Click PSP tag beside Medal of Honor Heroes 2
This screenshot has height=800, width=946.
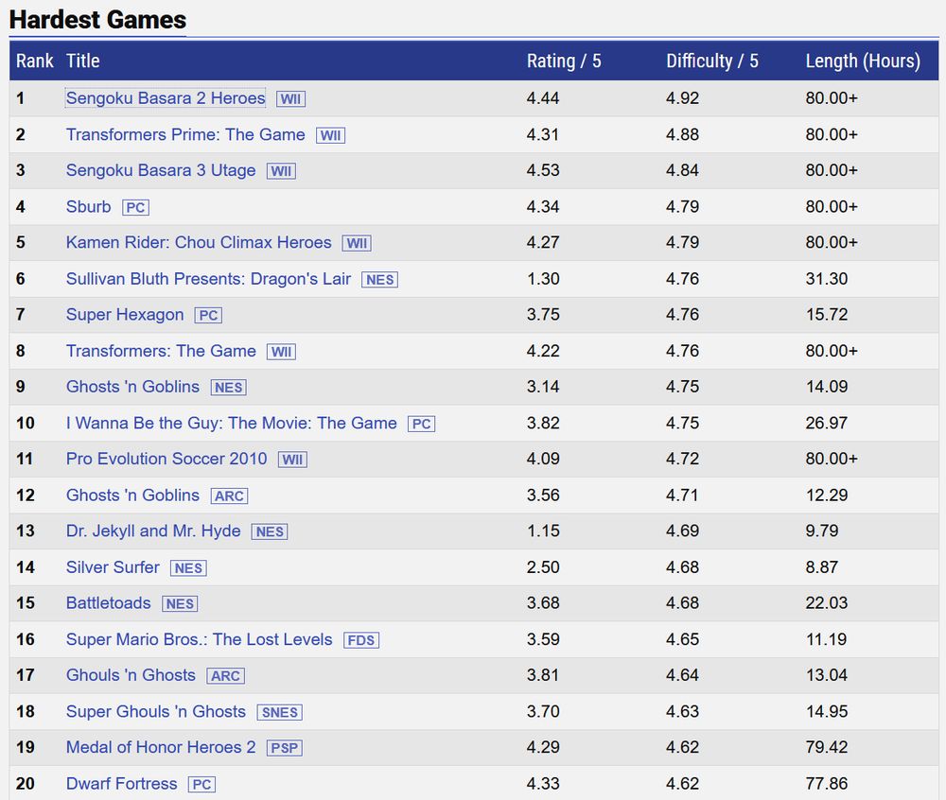pyautogui.click(x=284, y=748)
